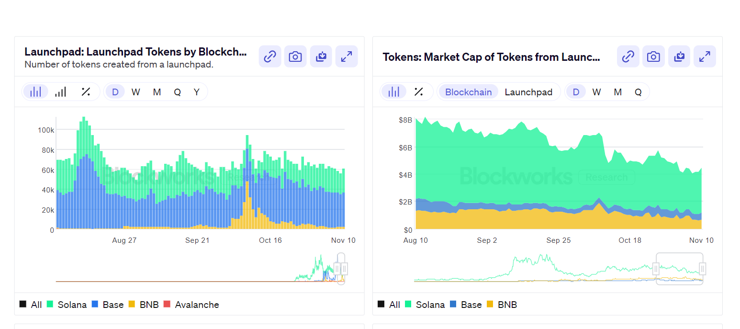The width and height of the screenshot is (740, 329).
Task: Toggle the Avalanche series in Launchpad legend
Action: point(197,305)
